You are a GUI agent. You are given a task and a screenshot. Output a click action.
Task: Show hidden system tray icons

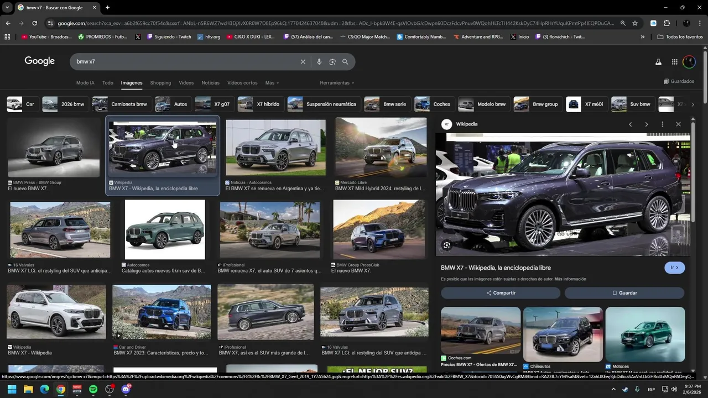point(613,389)
